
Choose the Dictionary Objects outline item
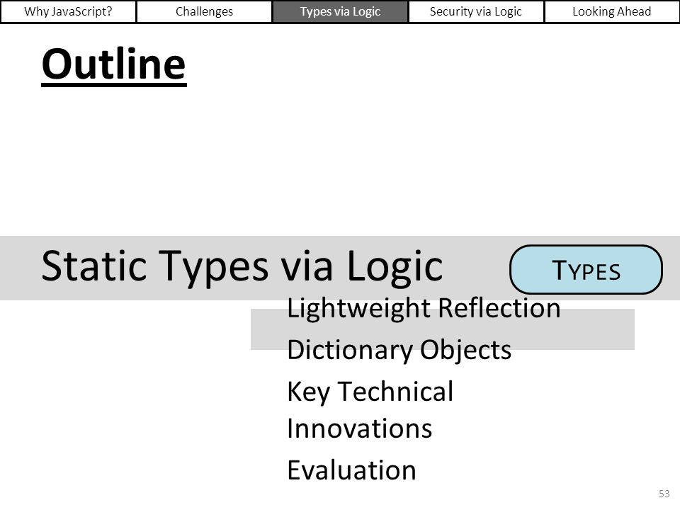click(x=399, y=350)
